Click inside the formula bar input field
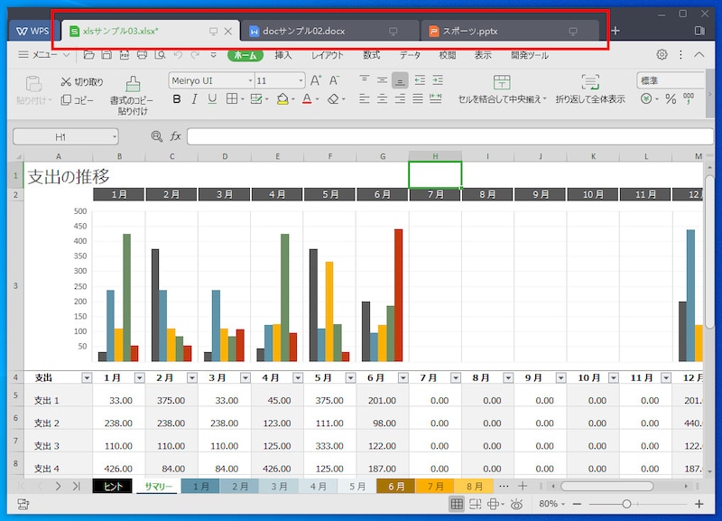This screenshot has height=521, width=722. pos(442,136)
